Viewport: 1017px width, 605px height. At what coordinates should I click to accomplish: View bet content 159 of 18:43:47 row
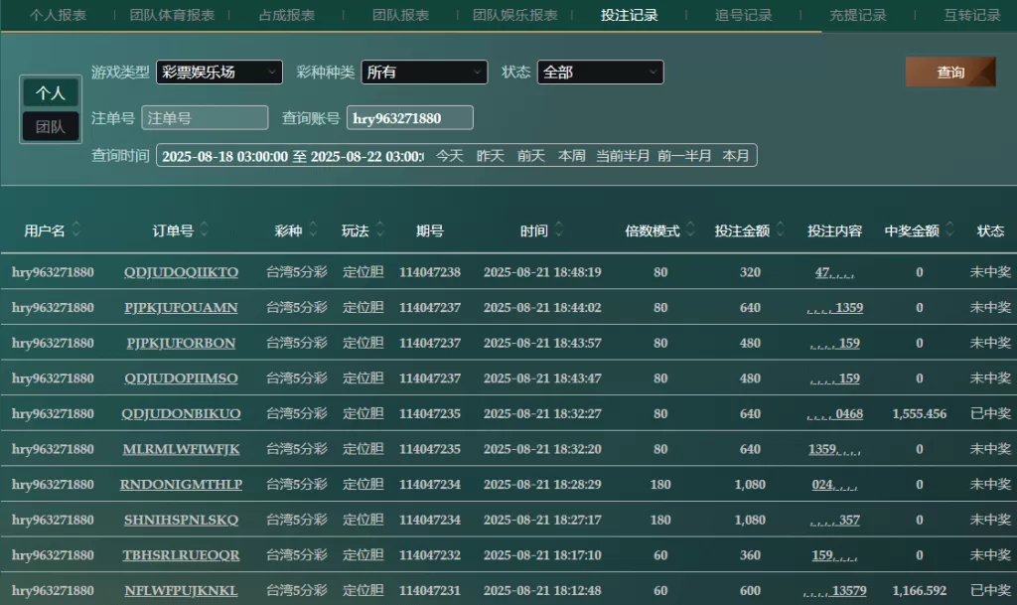pos(834,378)
